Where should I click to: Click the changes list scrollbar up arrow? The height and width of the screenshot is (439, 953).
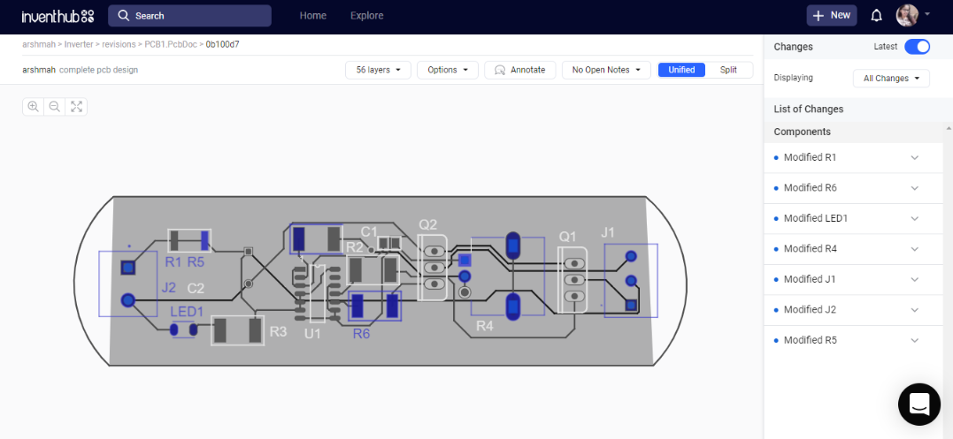click(949, 128)
